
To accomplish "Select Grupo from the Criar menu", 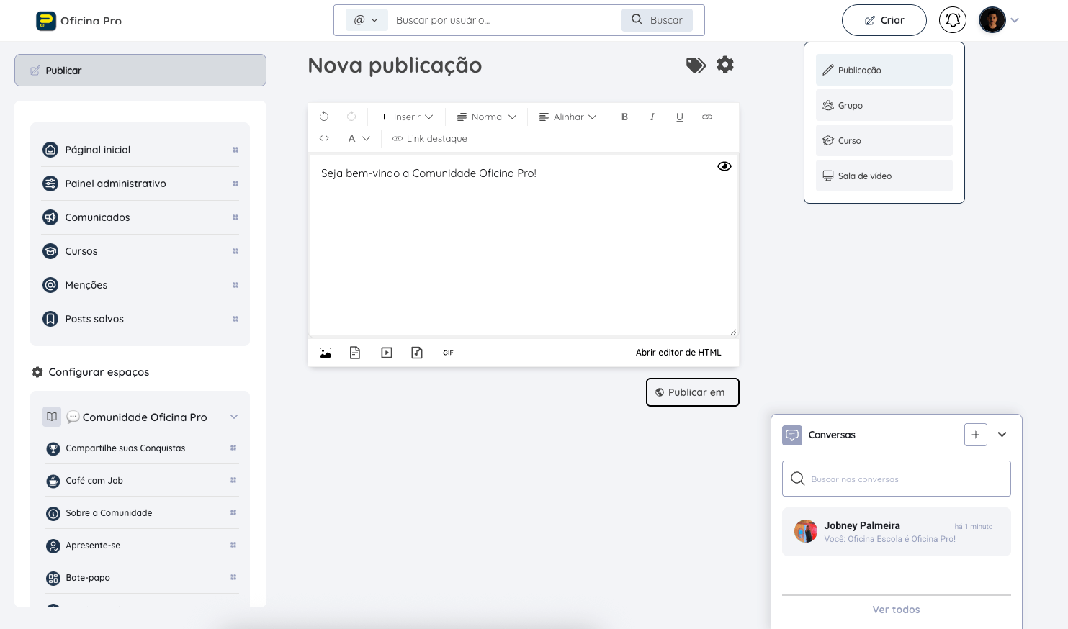I will point(884,106).
